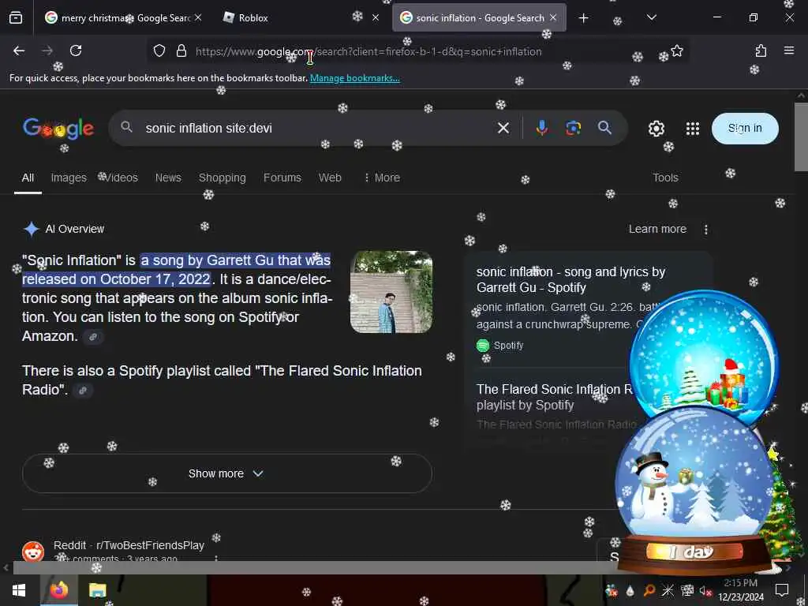
Task: Select the Videos search tab
Action: 121,178
